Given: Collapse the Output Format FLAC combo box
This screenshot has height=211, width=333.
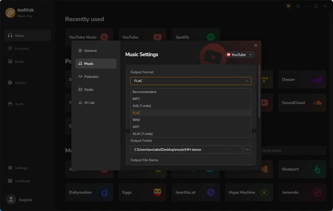Looking at the screenshot, I should click(191, 81).
